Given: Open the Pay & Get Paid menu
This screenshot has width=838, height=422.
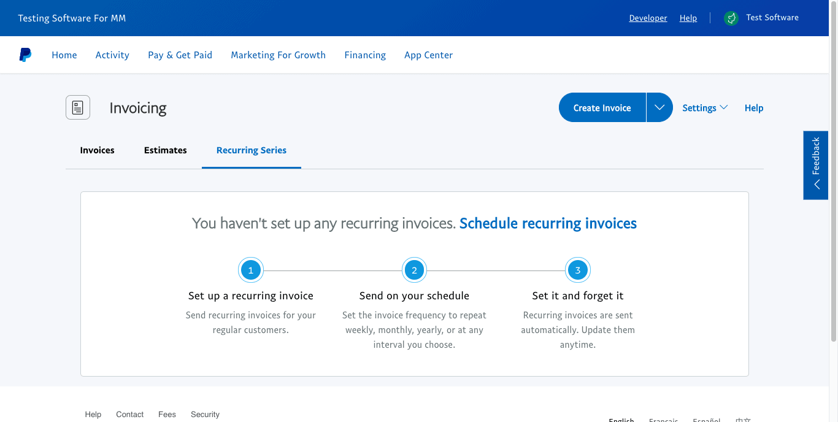Looking at the screenshot, I should 180,55.
